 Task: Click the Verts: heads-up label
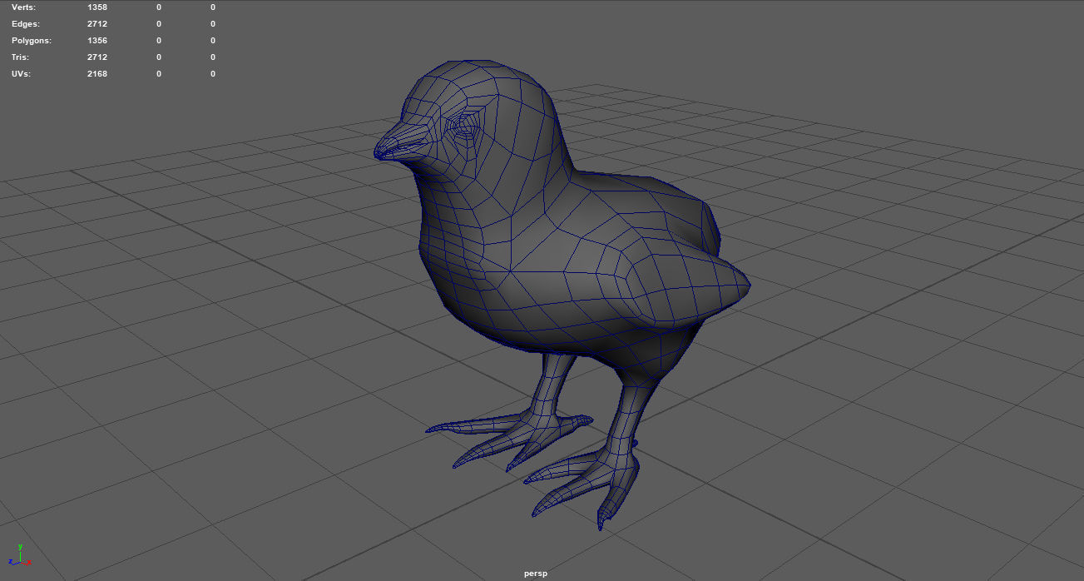[x=23, y=7]
